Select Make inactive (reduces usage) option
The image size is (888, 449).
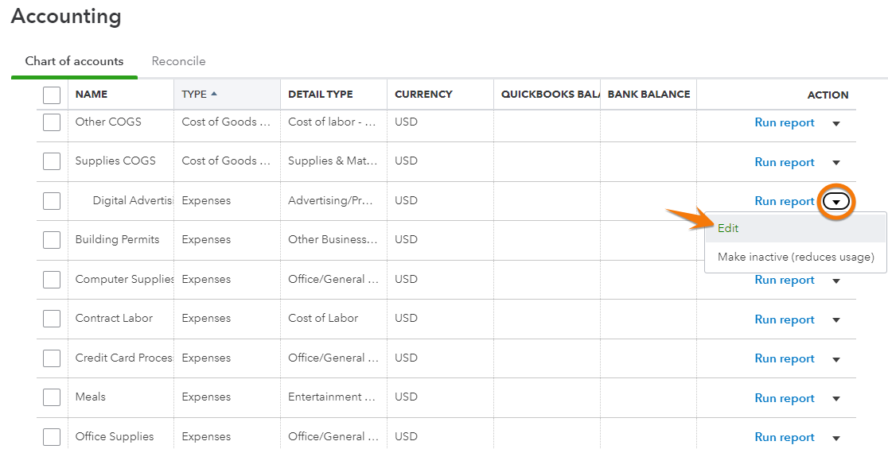(796, 257)
